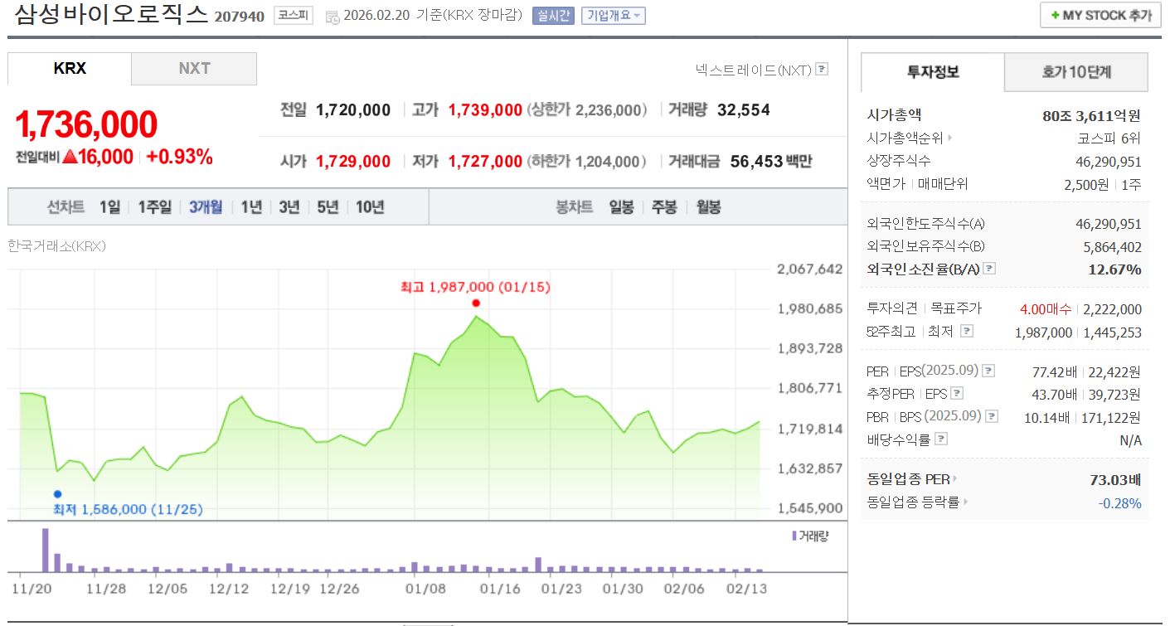Click +0.93% change percentage

(179, 157)
